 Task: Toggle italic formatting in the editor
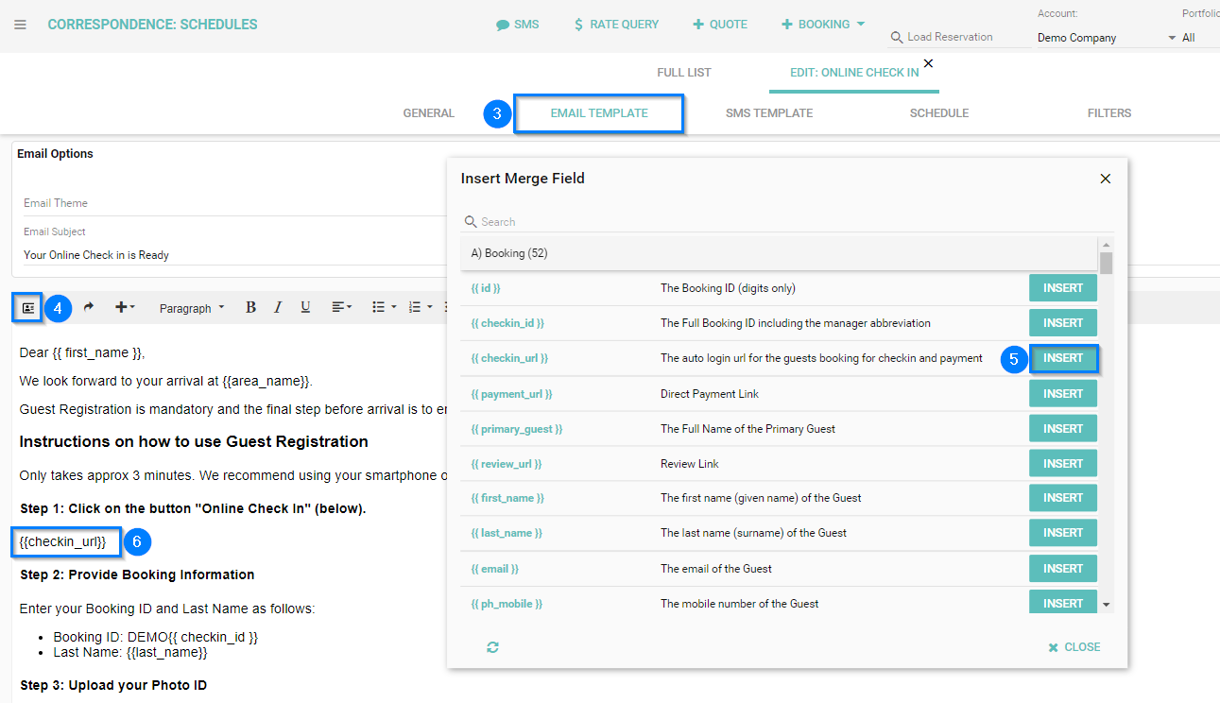pos(278,307)
